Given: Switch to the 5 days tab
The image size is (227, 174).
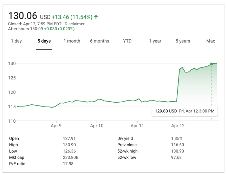Looking at the screenshot, I should [44, 41].
